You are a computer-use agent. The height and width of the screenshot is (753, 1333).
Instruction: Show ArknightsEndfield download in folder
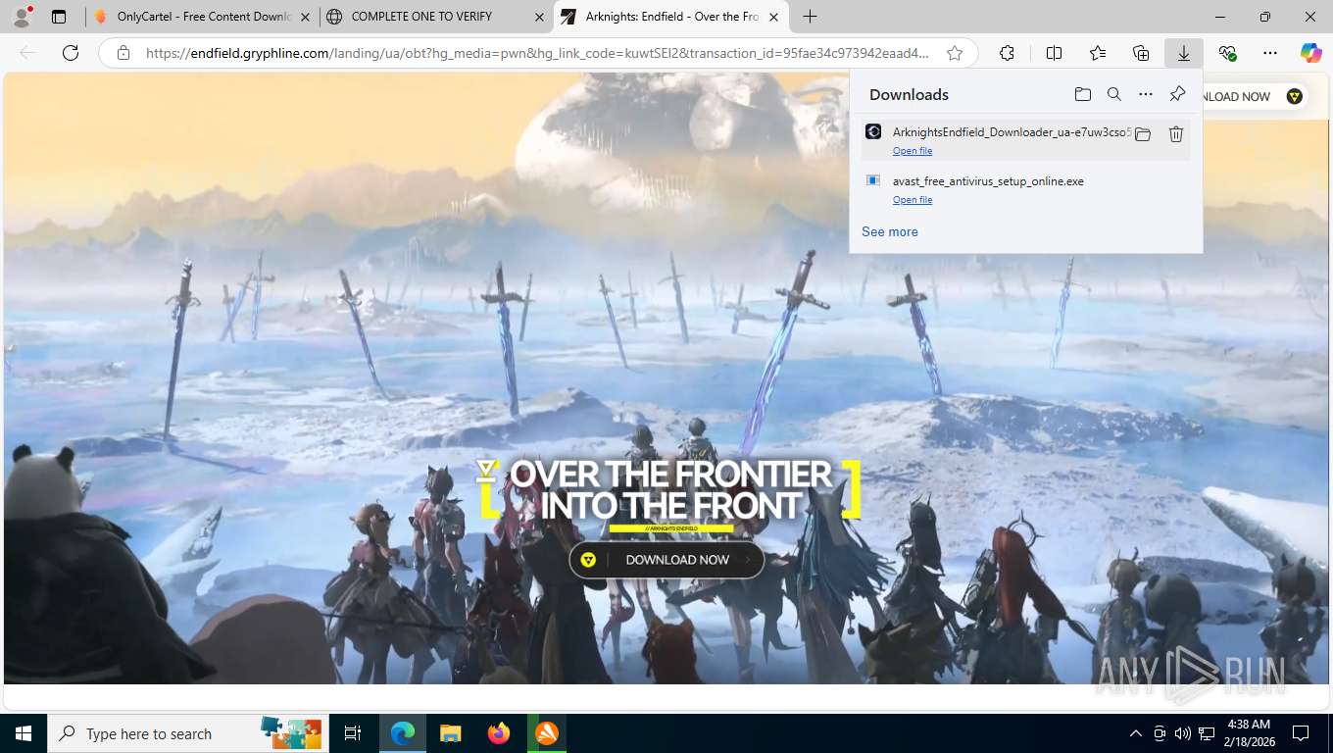(x=1143, y=134)
